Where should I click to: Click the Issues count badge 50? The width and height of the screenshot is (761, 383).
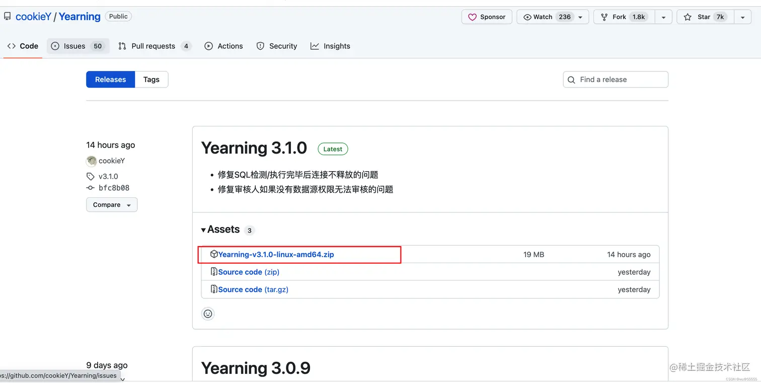(x=98, y=46)
